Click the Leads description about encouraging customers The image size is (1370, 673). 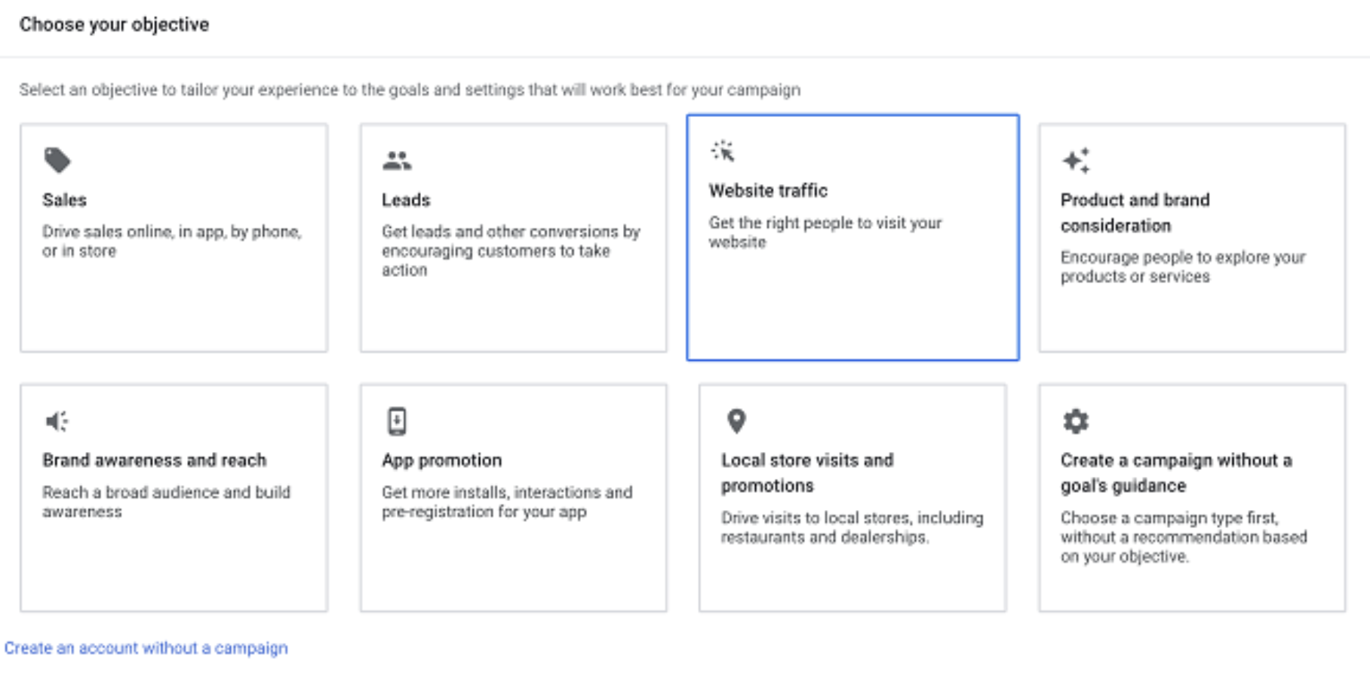pos(511,250)
